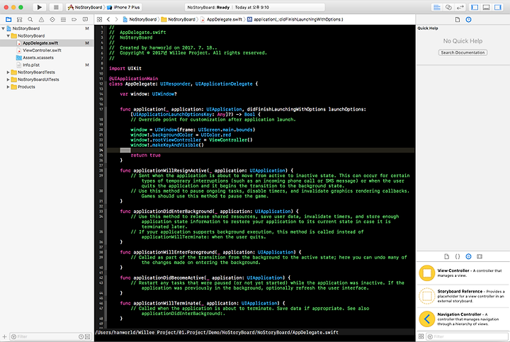The width and height of the screenshot is (510, 342).
Task: Select Info.plist in the navigator
Action: [47, 65]
